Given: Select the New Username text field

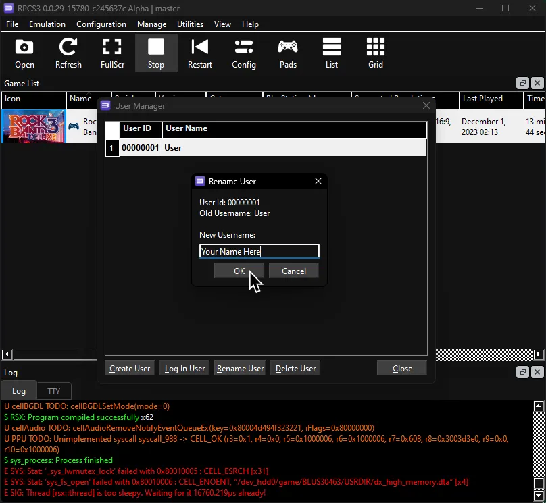Looking at the screenshot, I should tap(259, 250).
